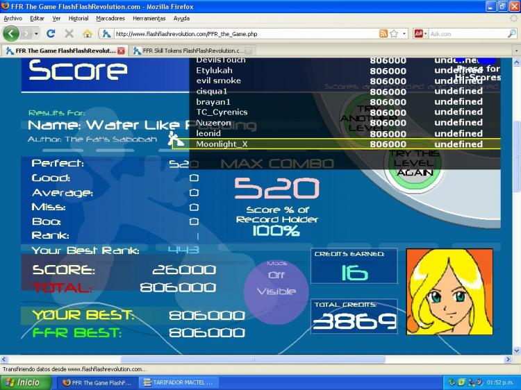Open the address bar history dropdown

[404, 33]
